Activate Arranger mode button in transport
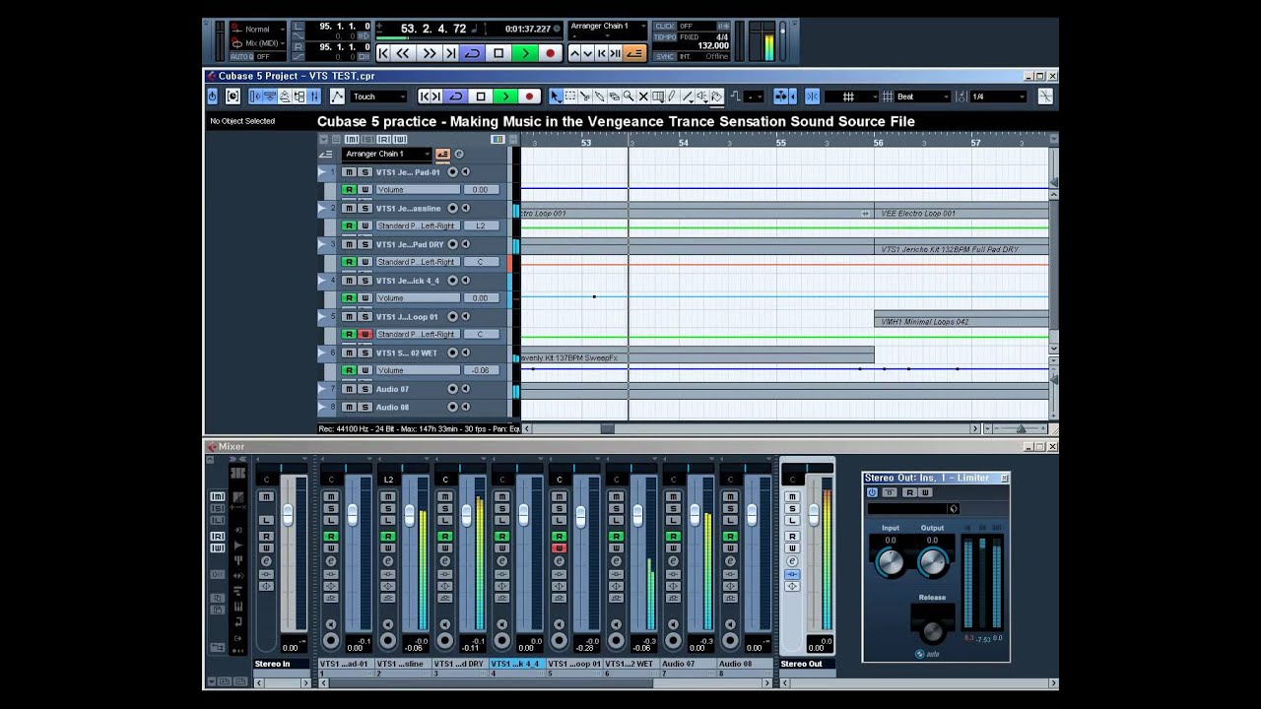The width and height of the screenshot is (1261, 709). 634,53
